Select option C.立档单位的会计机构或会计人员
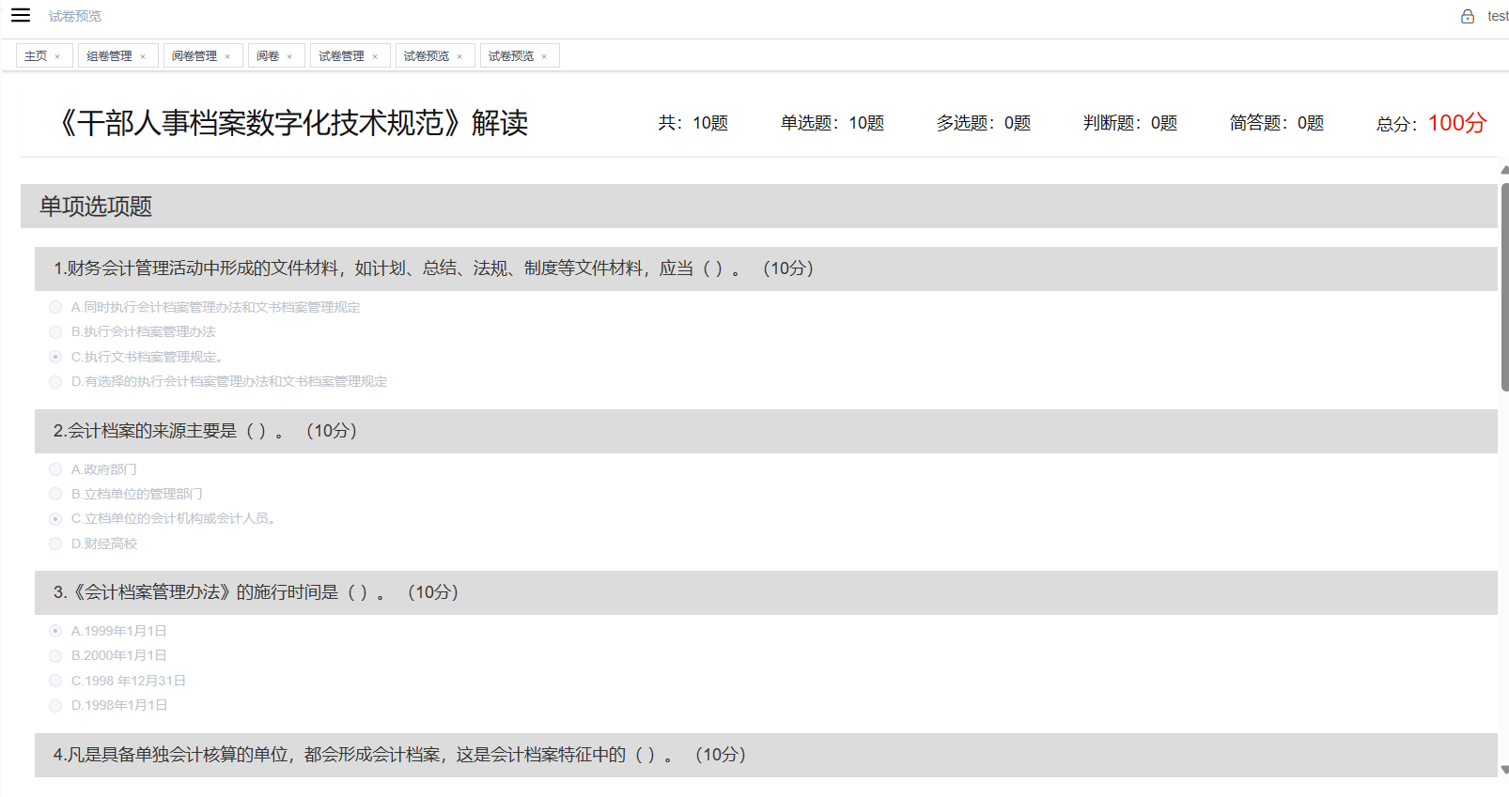1509x797 pixels. pos(55,518)
